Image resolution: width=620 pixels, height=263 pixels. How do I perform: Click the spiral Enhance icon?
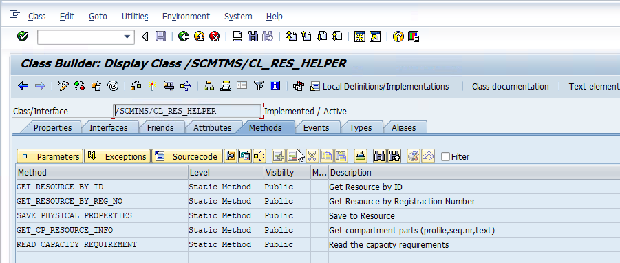pyautogui.click(x=113, y=86)
